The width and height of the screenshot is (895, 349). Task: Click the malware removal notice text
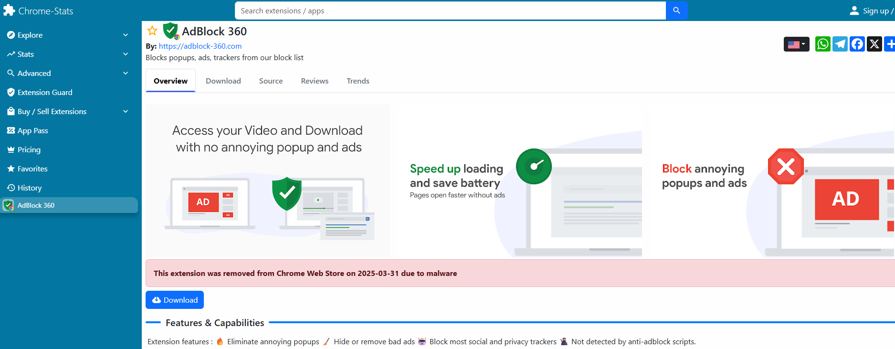[305, 273]
